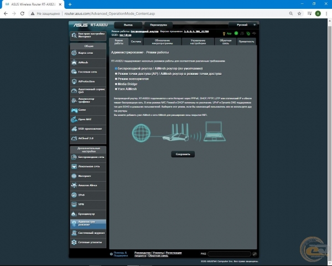Open the language dropdown (Русский)
This screenshot has height=266, width=332.
243,25
